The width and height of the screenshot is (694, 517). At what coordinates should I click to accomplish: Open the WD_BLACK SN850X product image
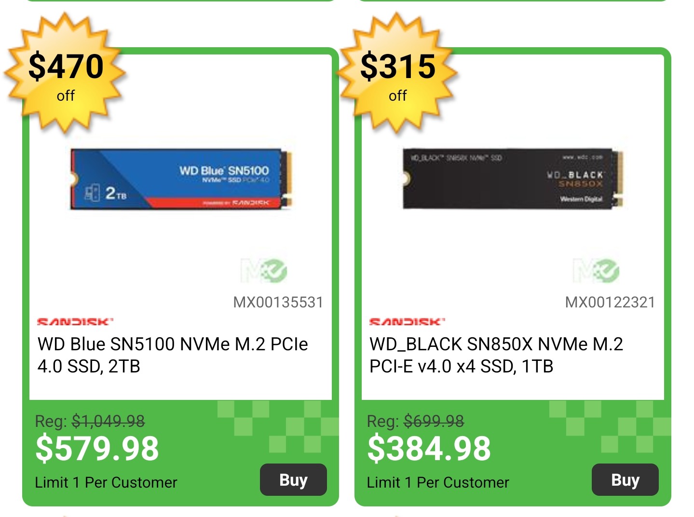[x=513, y=179]
